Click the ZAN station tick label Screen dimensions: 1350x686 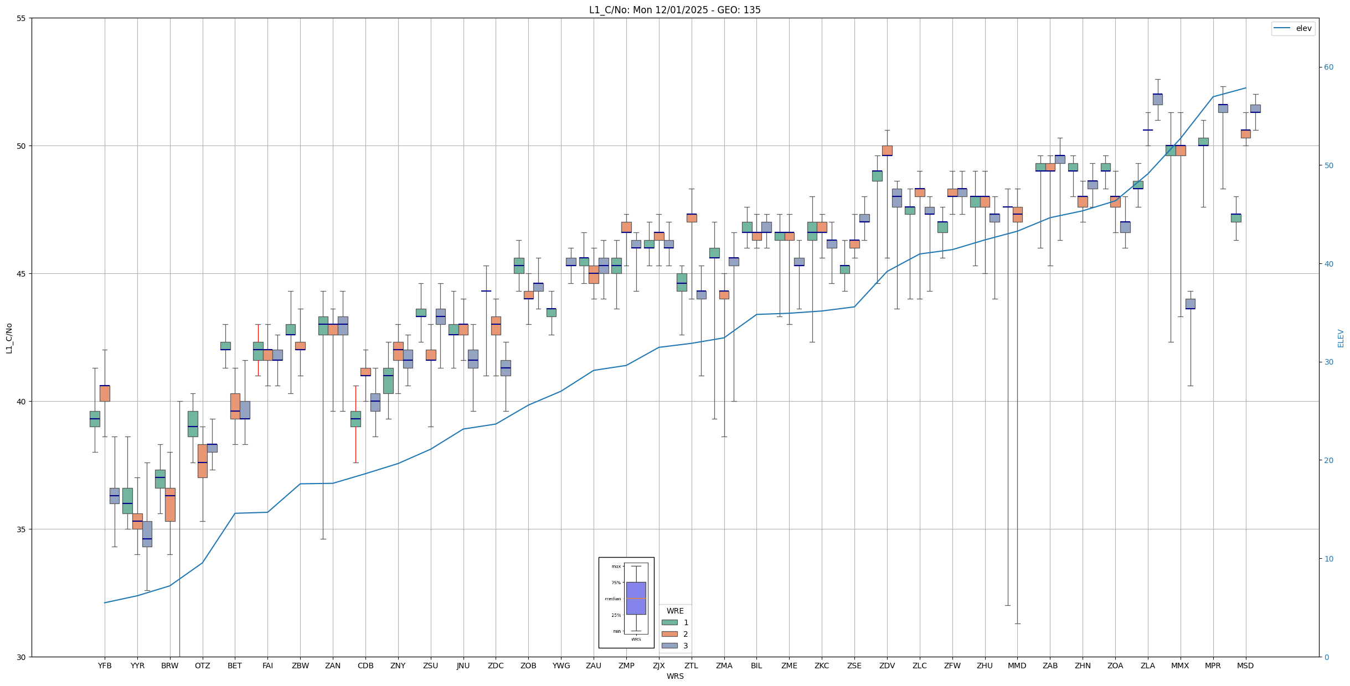tap(333, 666)
